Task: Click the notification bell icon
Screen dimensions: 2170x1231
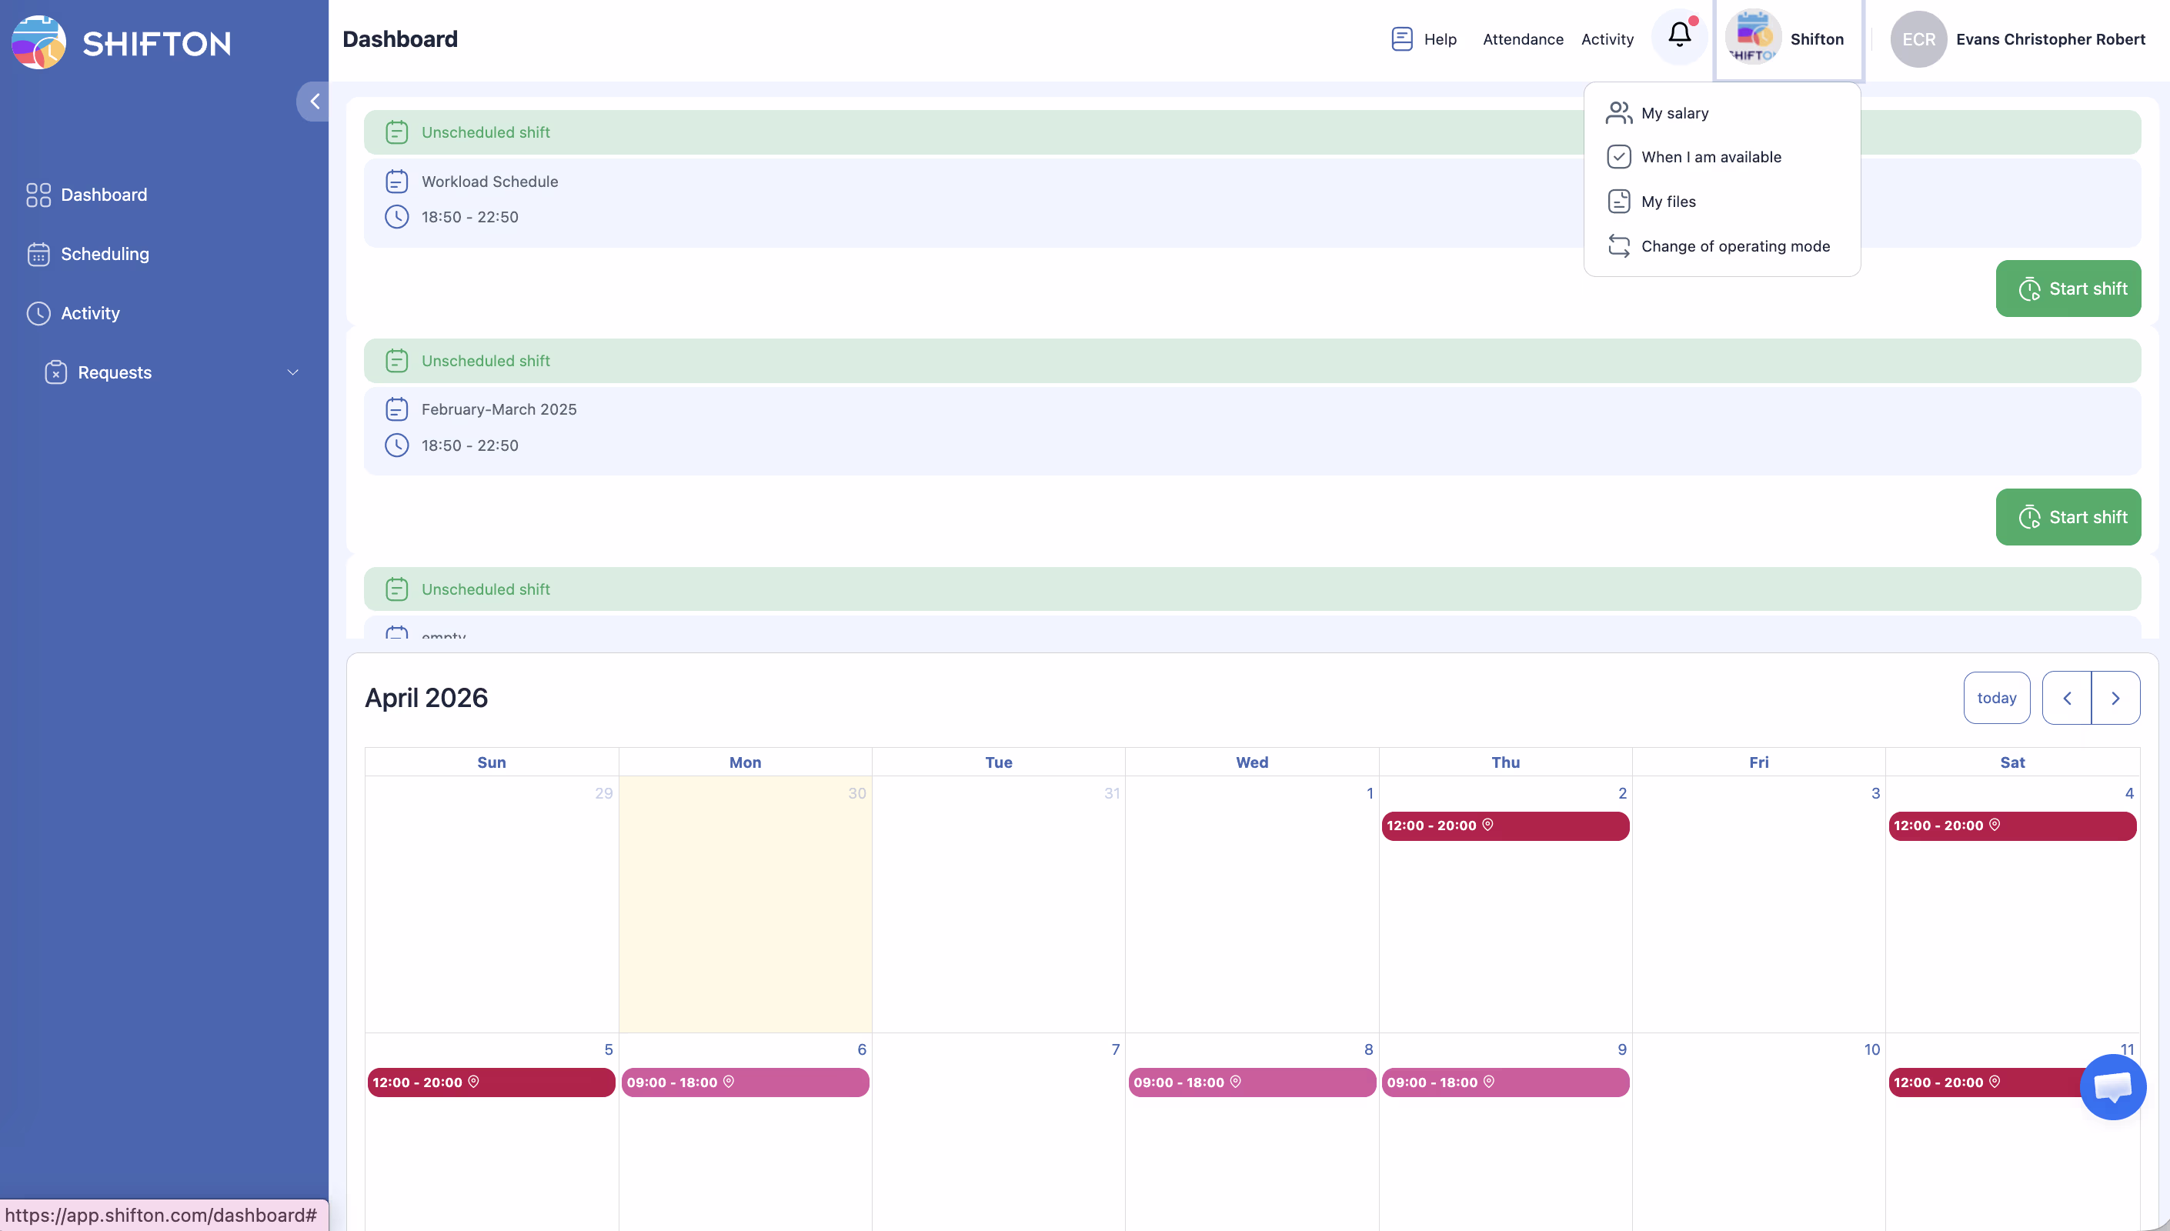Action: coord(1679,35)
